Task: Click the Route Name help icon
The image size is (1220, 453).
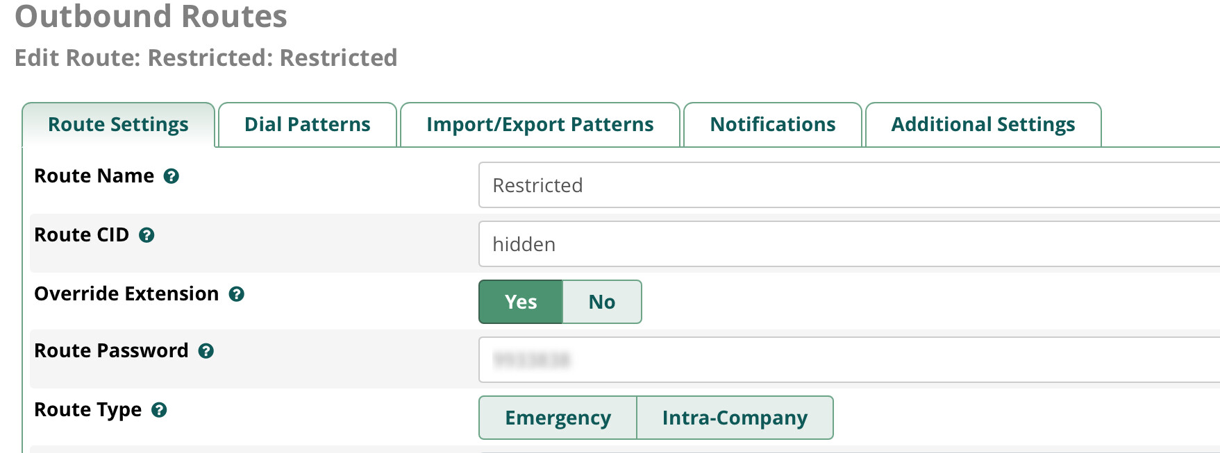Action: coord(172,176)
